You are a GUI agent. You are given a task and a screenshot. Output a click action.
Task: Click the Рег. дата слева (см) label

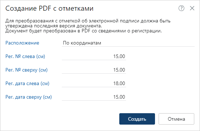click(27, 84)
